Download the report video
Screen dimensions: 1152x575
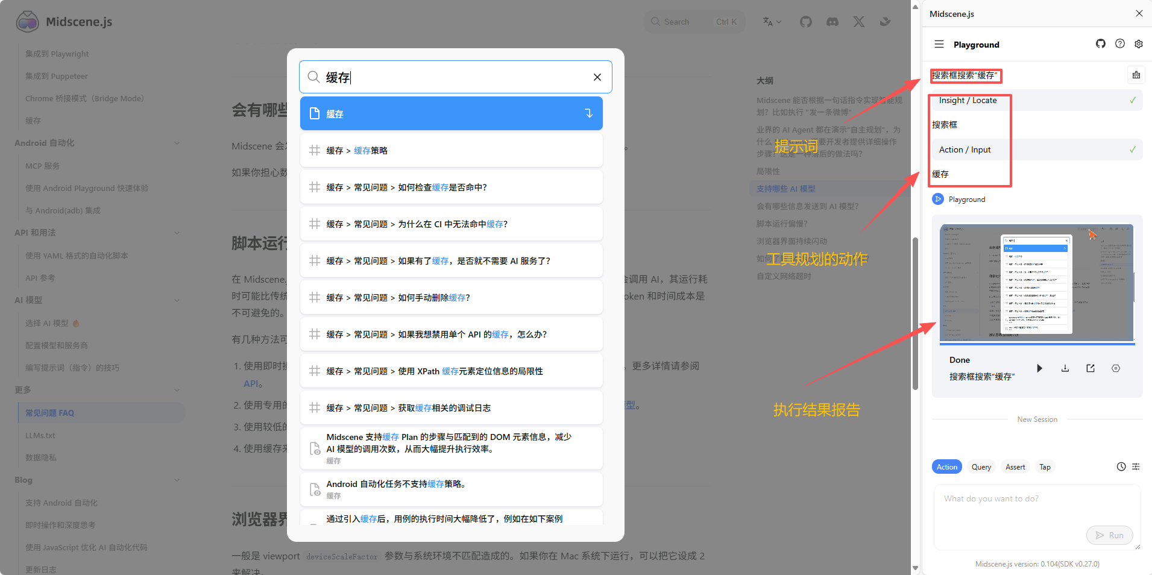click(1065, 368)
